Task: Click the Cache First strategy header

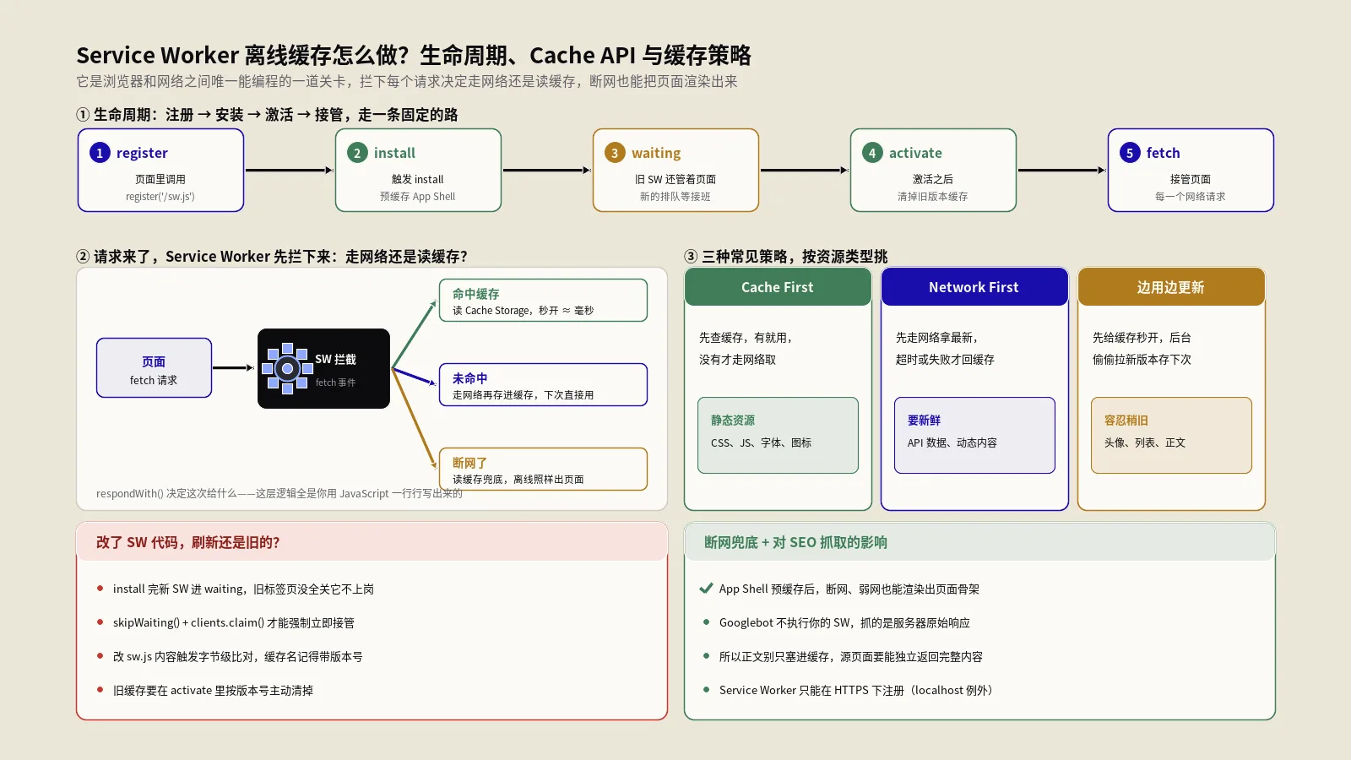Action: click(x=778, y=287)
